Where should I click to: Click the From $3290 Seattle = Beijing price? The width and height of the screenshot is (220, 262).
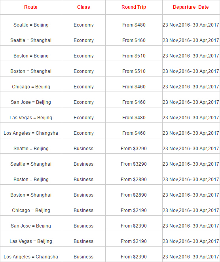134,149
